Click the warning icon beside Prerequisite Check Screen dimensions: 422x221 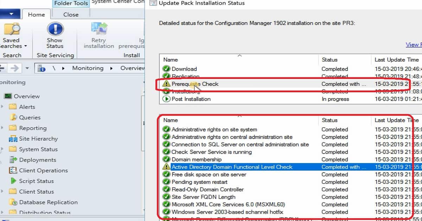[x=166, y=84]
